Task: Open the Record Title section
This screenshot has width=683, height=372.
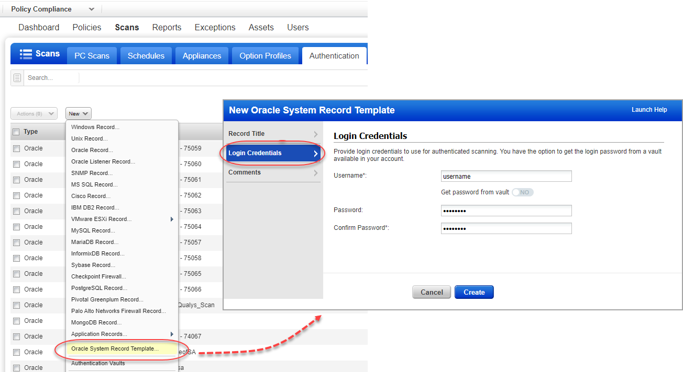Action: click(273, 134)
